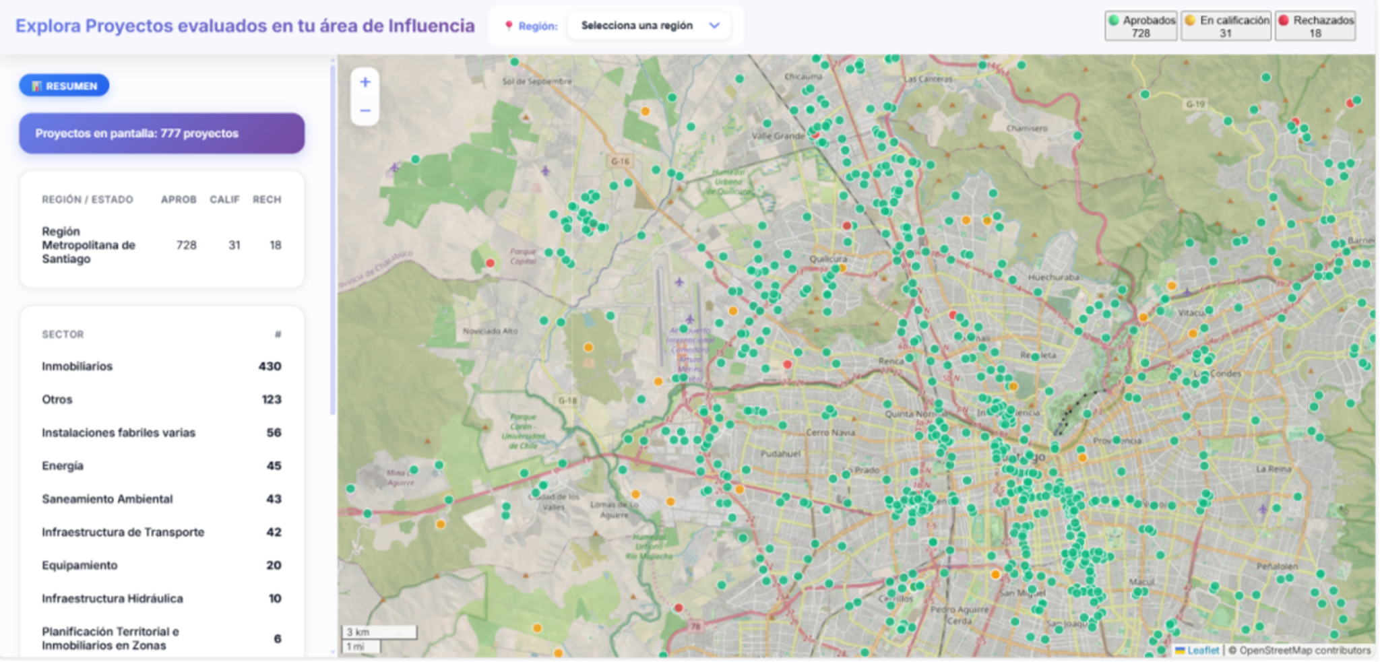Click the chevron arrow of region selector
The image size is (1380, 662).
pyautogui.click(x=714, y=26)
